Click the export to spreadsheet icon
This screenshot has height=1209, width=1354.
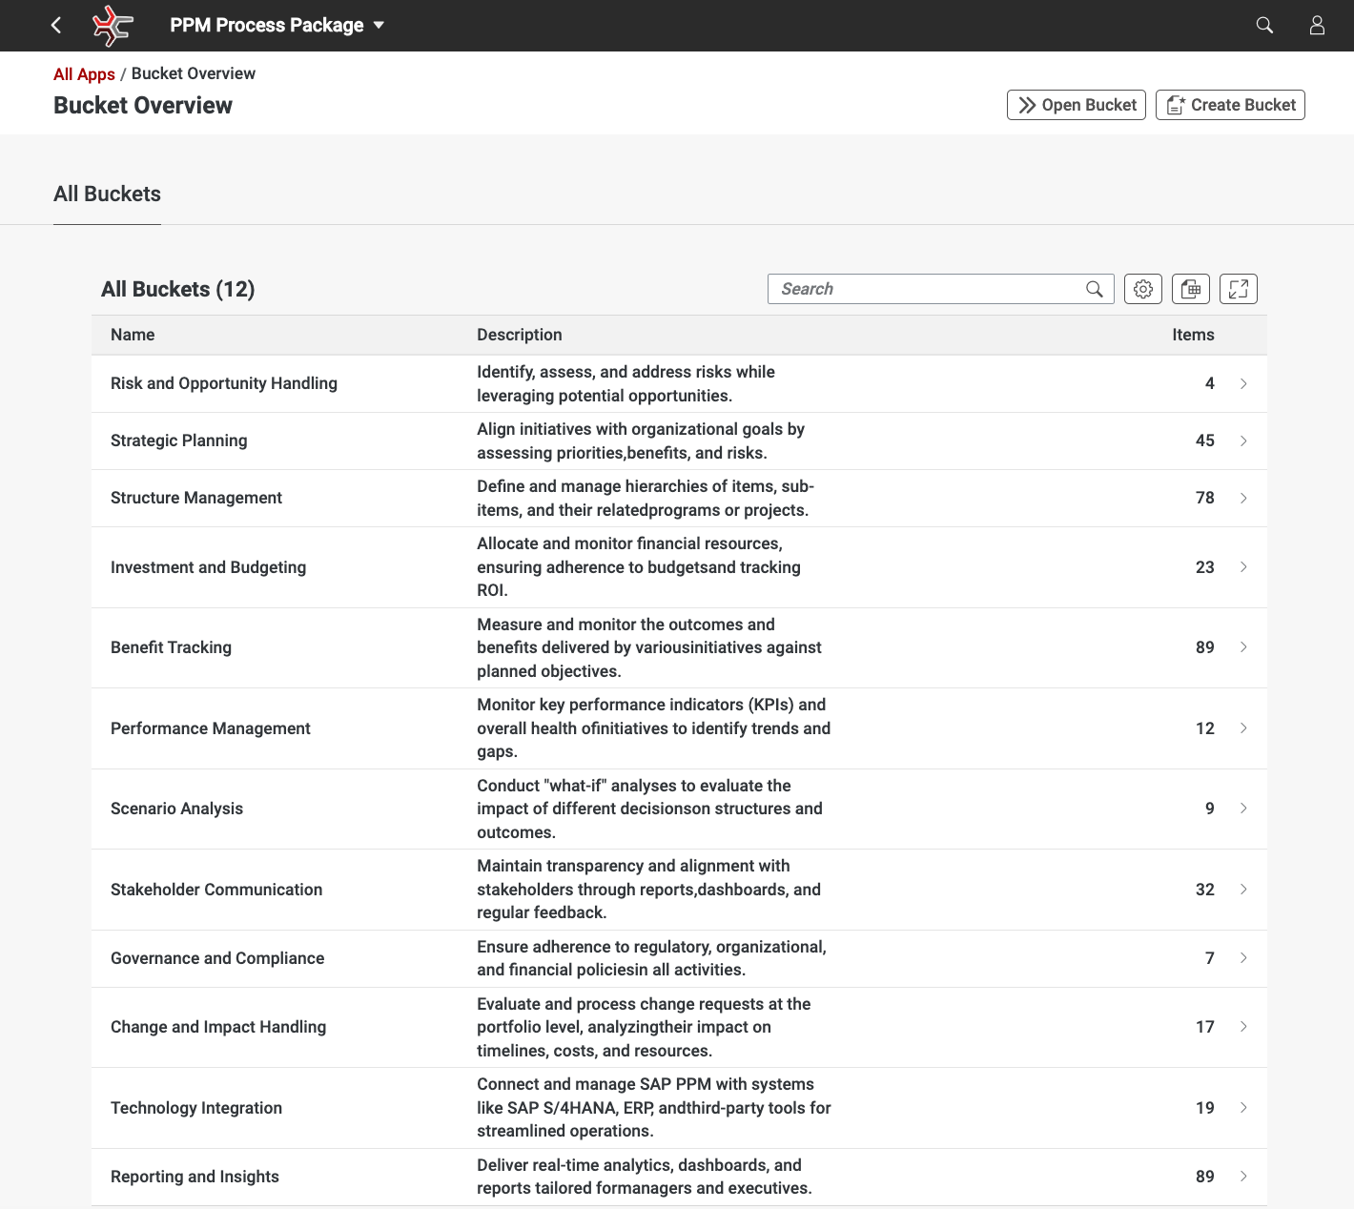pos(1190,289)
